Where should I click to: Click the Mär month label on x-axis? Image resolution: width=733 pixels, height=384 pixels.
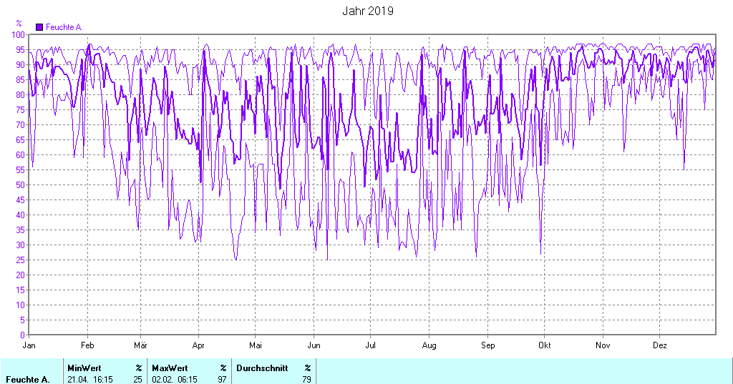tap(140, 345)
